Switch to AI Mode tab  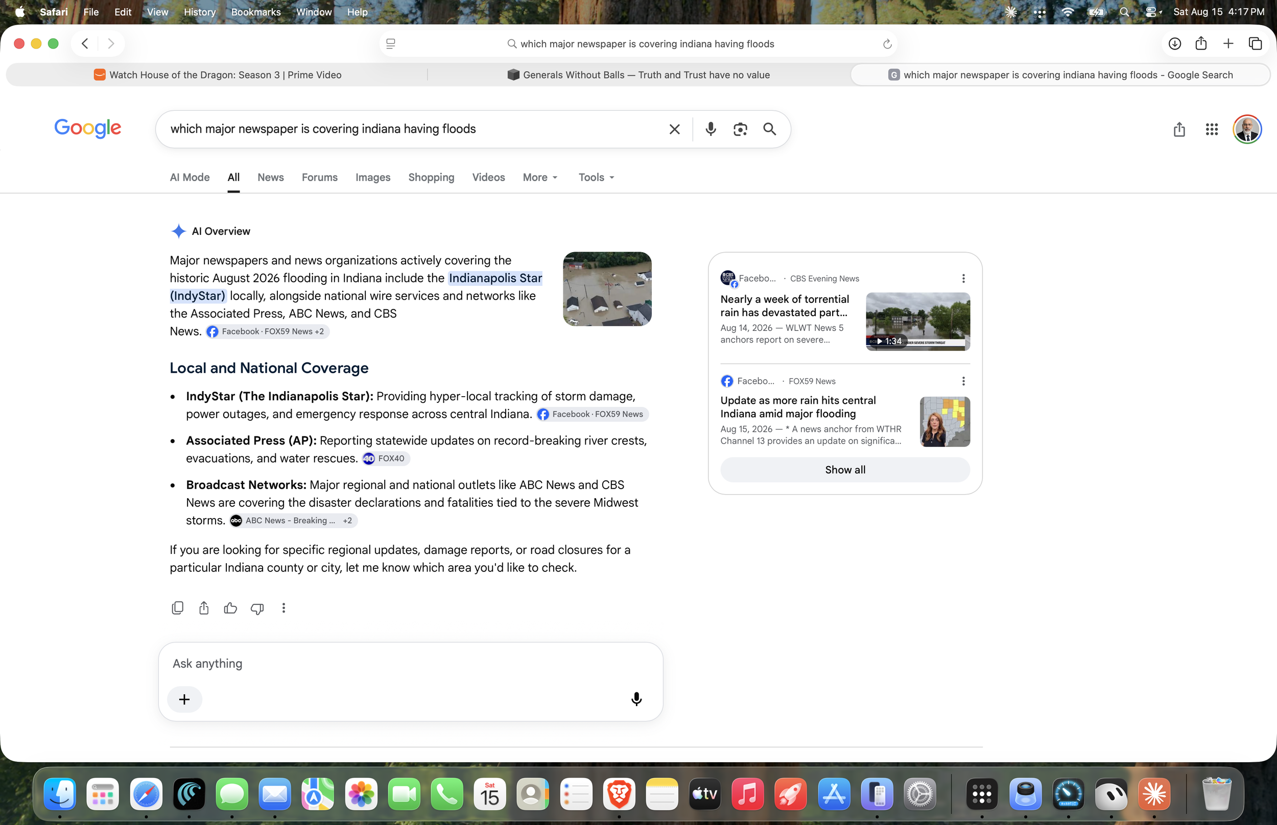(190, 177)
